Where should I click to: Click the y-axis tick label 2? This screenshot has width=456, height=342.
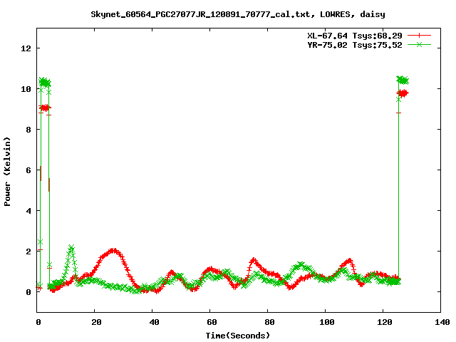point(28,252)
